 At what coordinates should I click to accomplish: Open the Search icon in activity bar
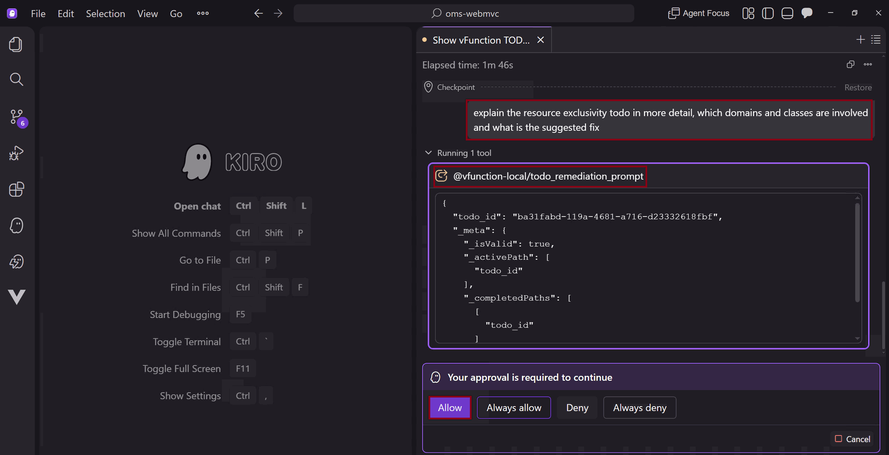[x=16, y=80]
